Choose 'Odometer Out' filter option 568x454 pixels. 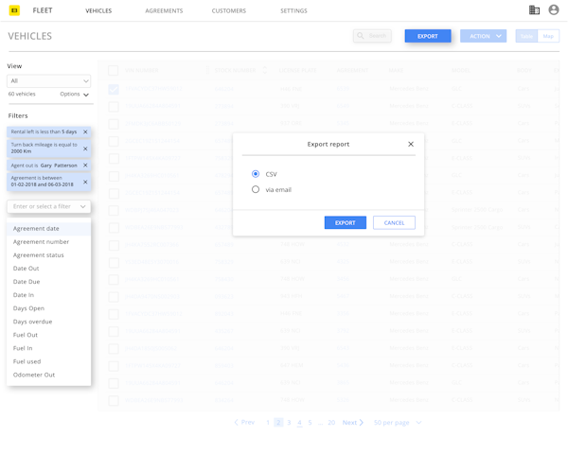[48, 375]
